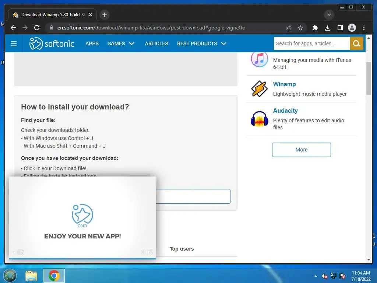The image size is (377, 283).
Task: Click the iTunes music note icon
Action: click(259, 59)
